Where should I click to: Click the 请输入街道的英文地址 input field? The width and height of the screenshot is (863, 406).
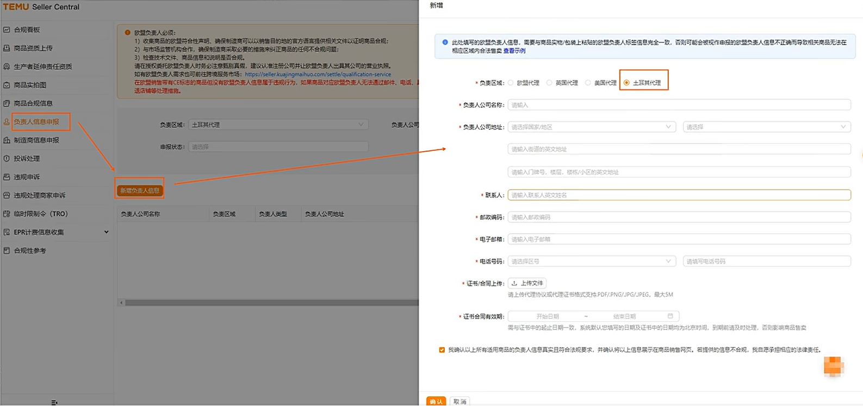pos(679,149)
